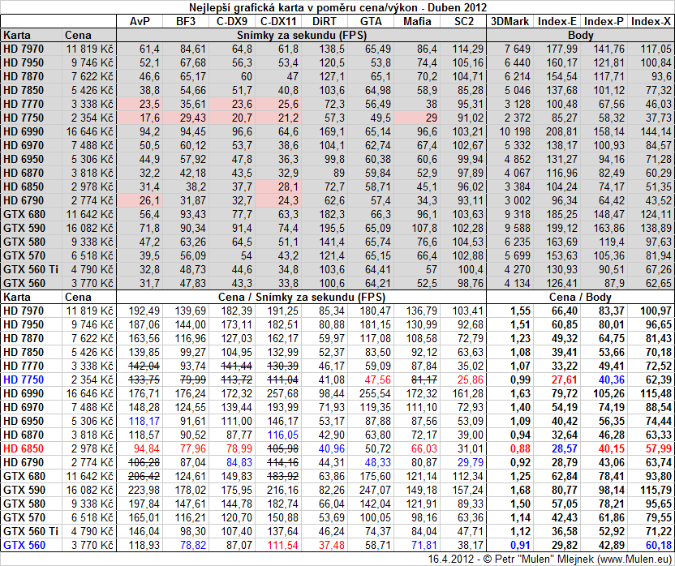Select the blue GTX 560 card name
The image size is (675, 566).
point(24,545)
